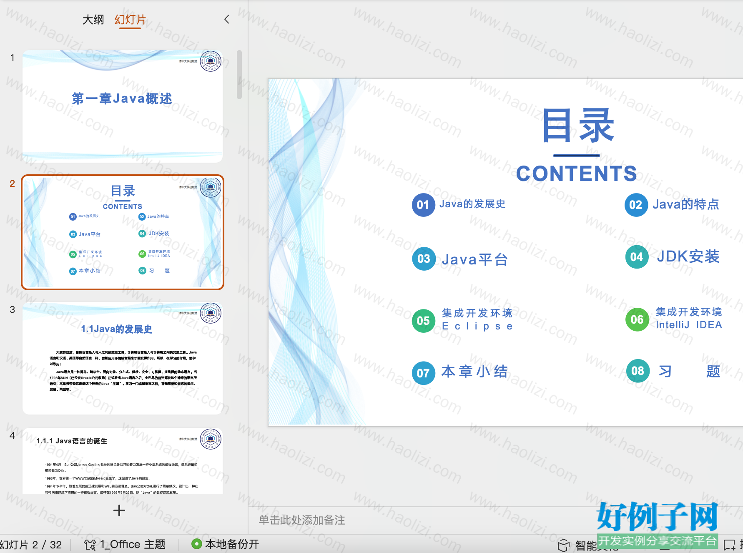The height and width of the screenshot is (553, 743).
Task: Toggle the 本地备份开 backup status
Action: pos(225,544)
